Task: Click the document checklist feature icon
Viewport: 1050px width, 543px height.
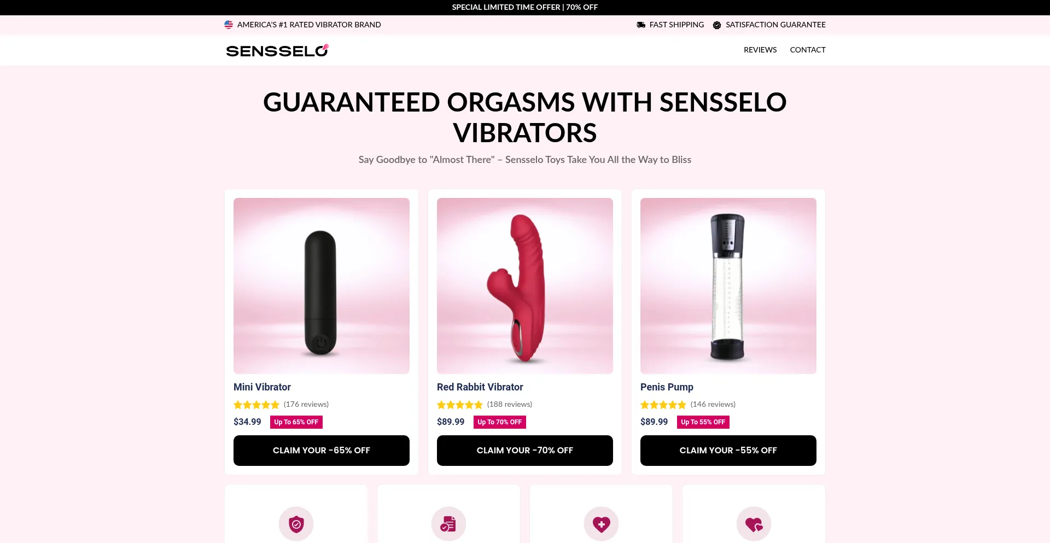Action: point(448,524)
